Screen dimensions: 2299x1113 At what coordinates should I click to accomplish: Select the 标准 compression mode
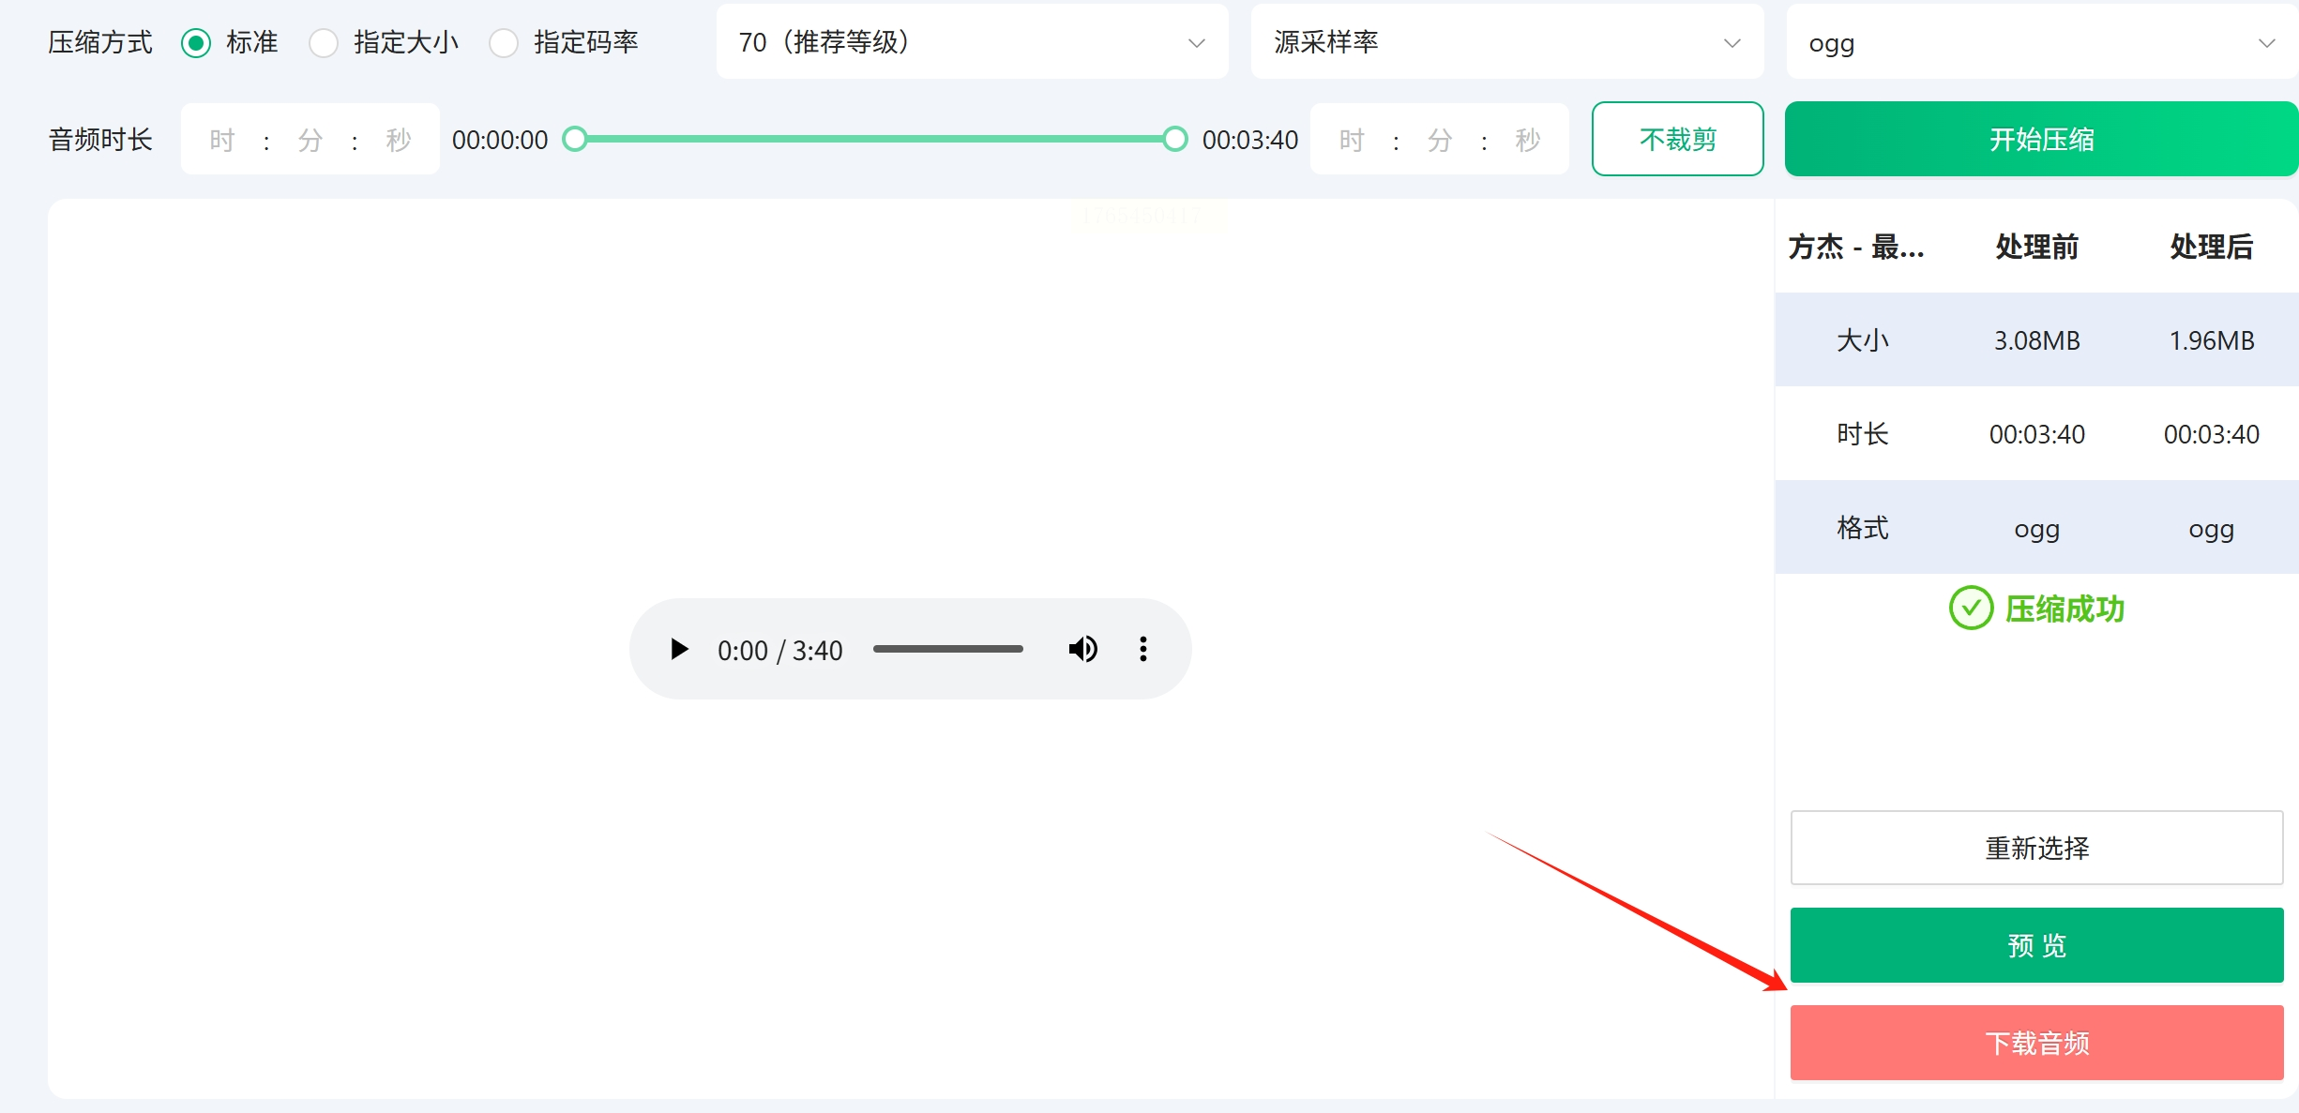click(x=196, y=43)
